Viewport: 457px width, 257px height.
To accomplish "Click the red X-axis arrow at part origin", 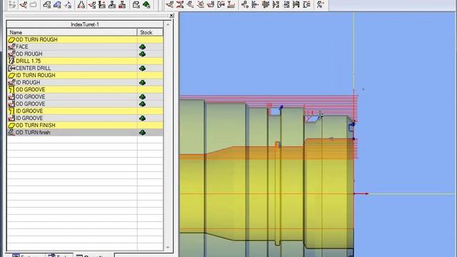I will point(362,193).
